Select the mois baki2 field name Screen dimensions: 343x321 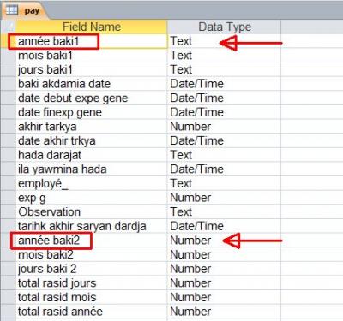pos(92,255)
